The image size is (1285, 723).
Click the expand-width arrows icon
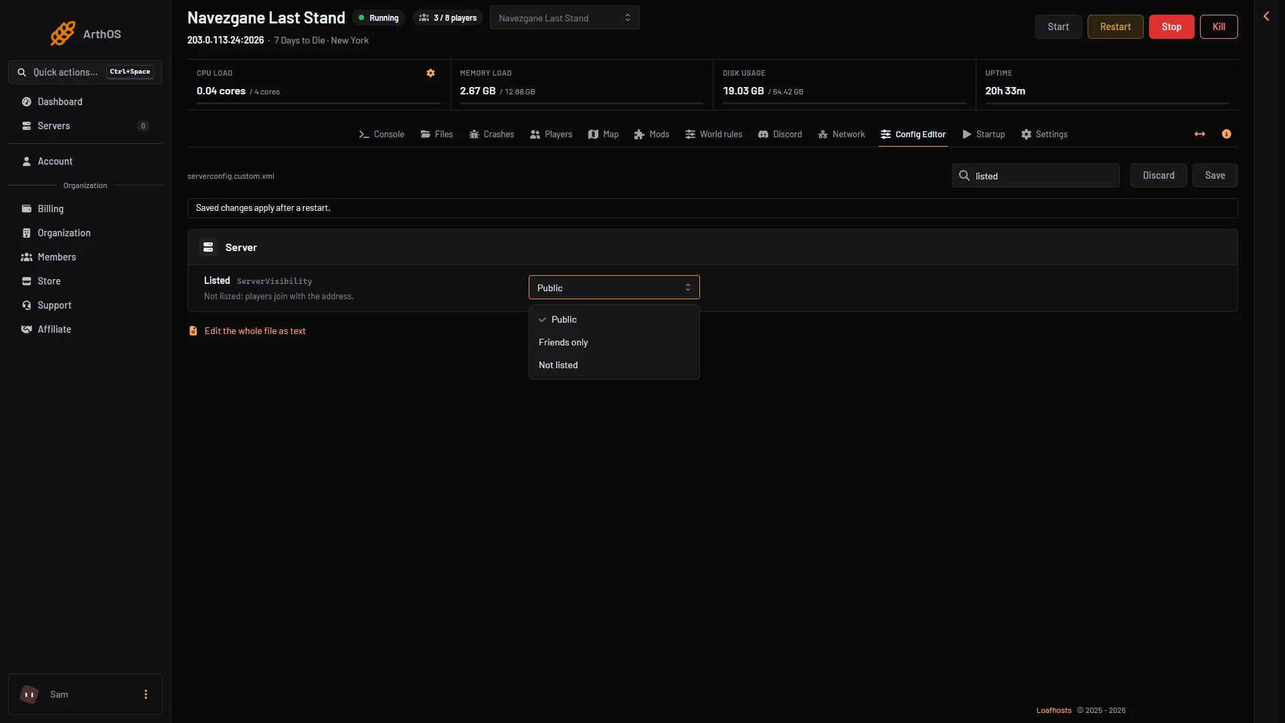pyautogui.click(x=1200, y=134)
